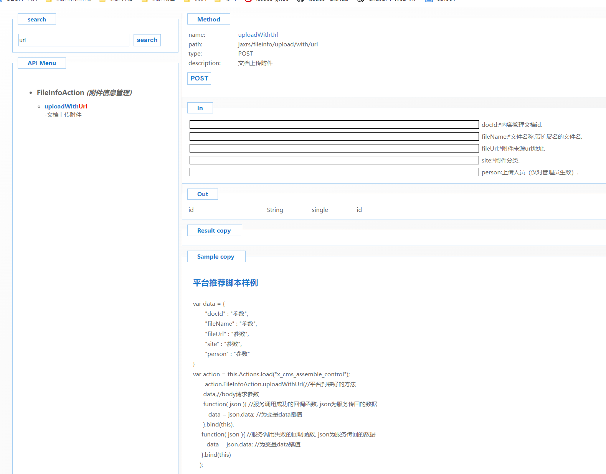
Task: Click the label docId:*内容管理文档id.
Action: click(x=512, y=125)
